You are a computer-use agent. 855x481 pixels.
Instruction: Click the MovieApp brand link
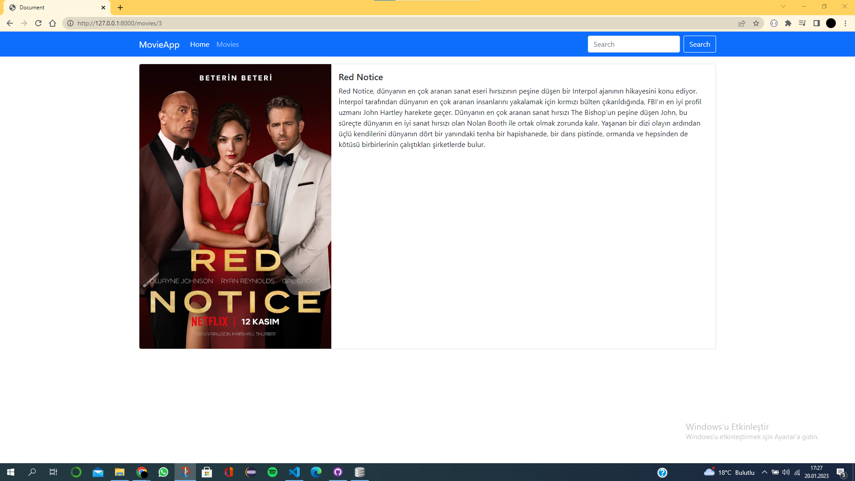click(159, 44)
